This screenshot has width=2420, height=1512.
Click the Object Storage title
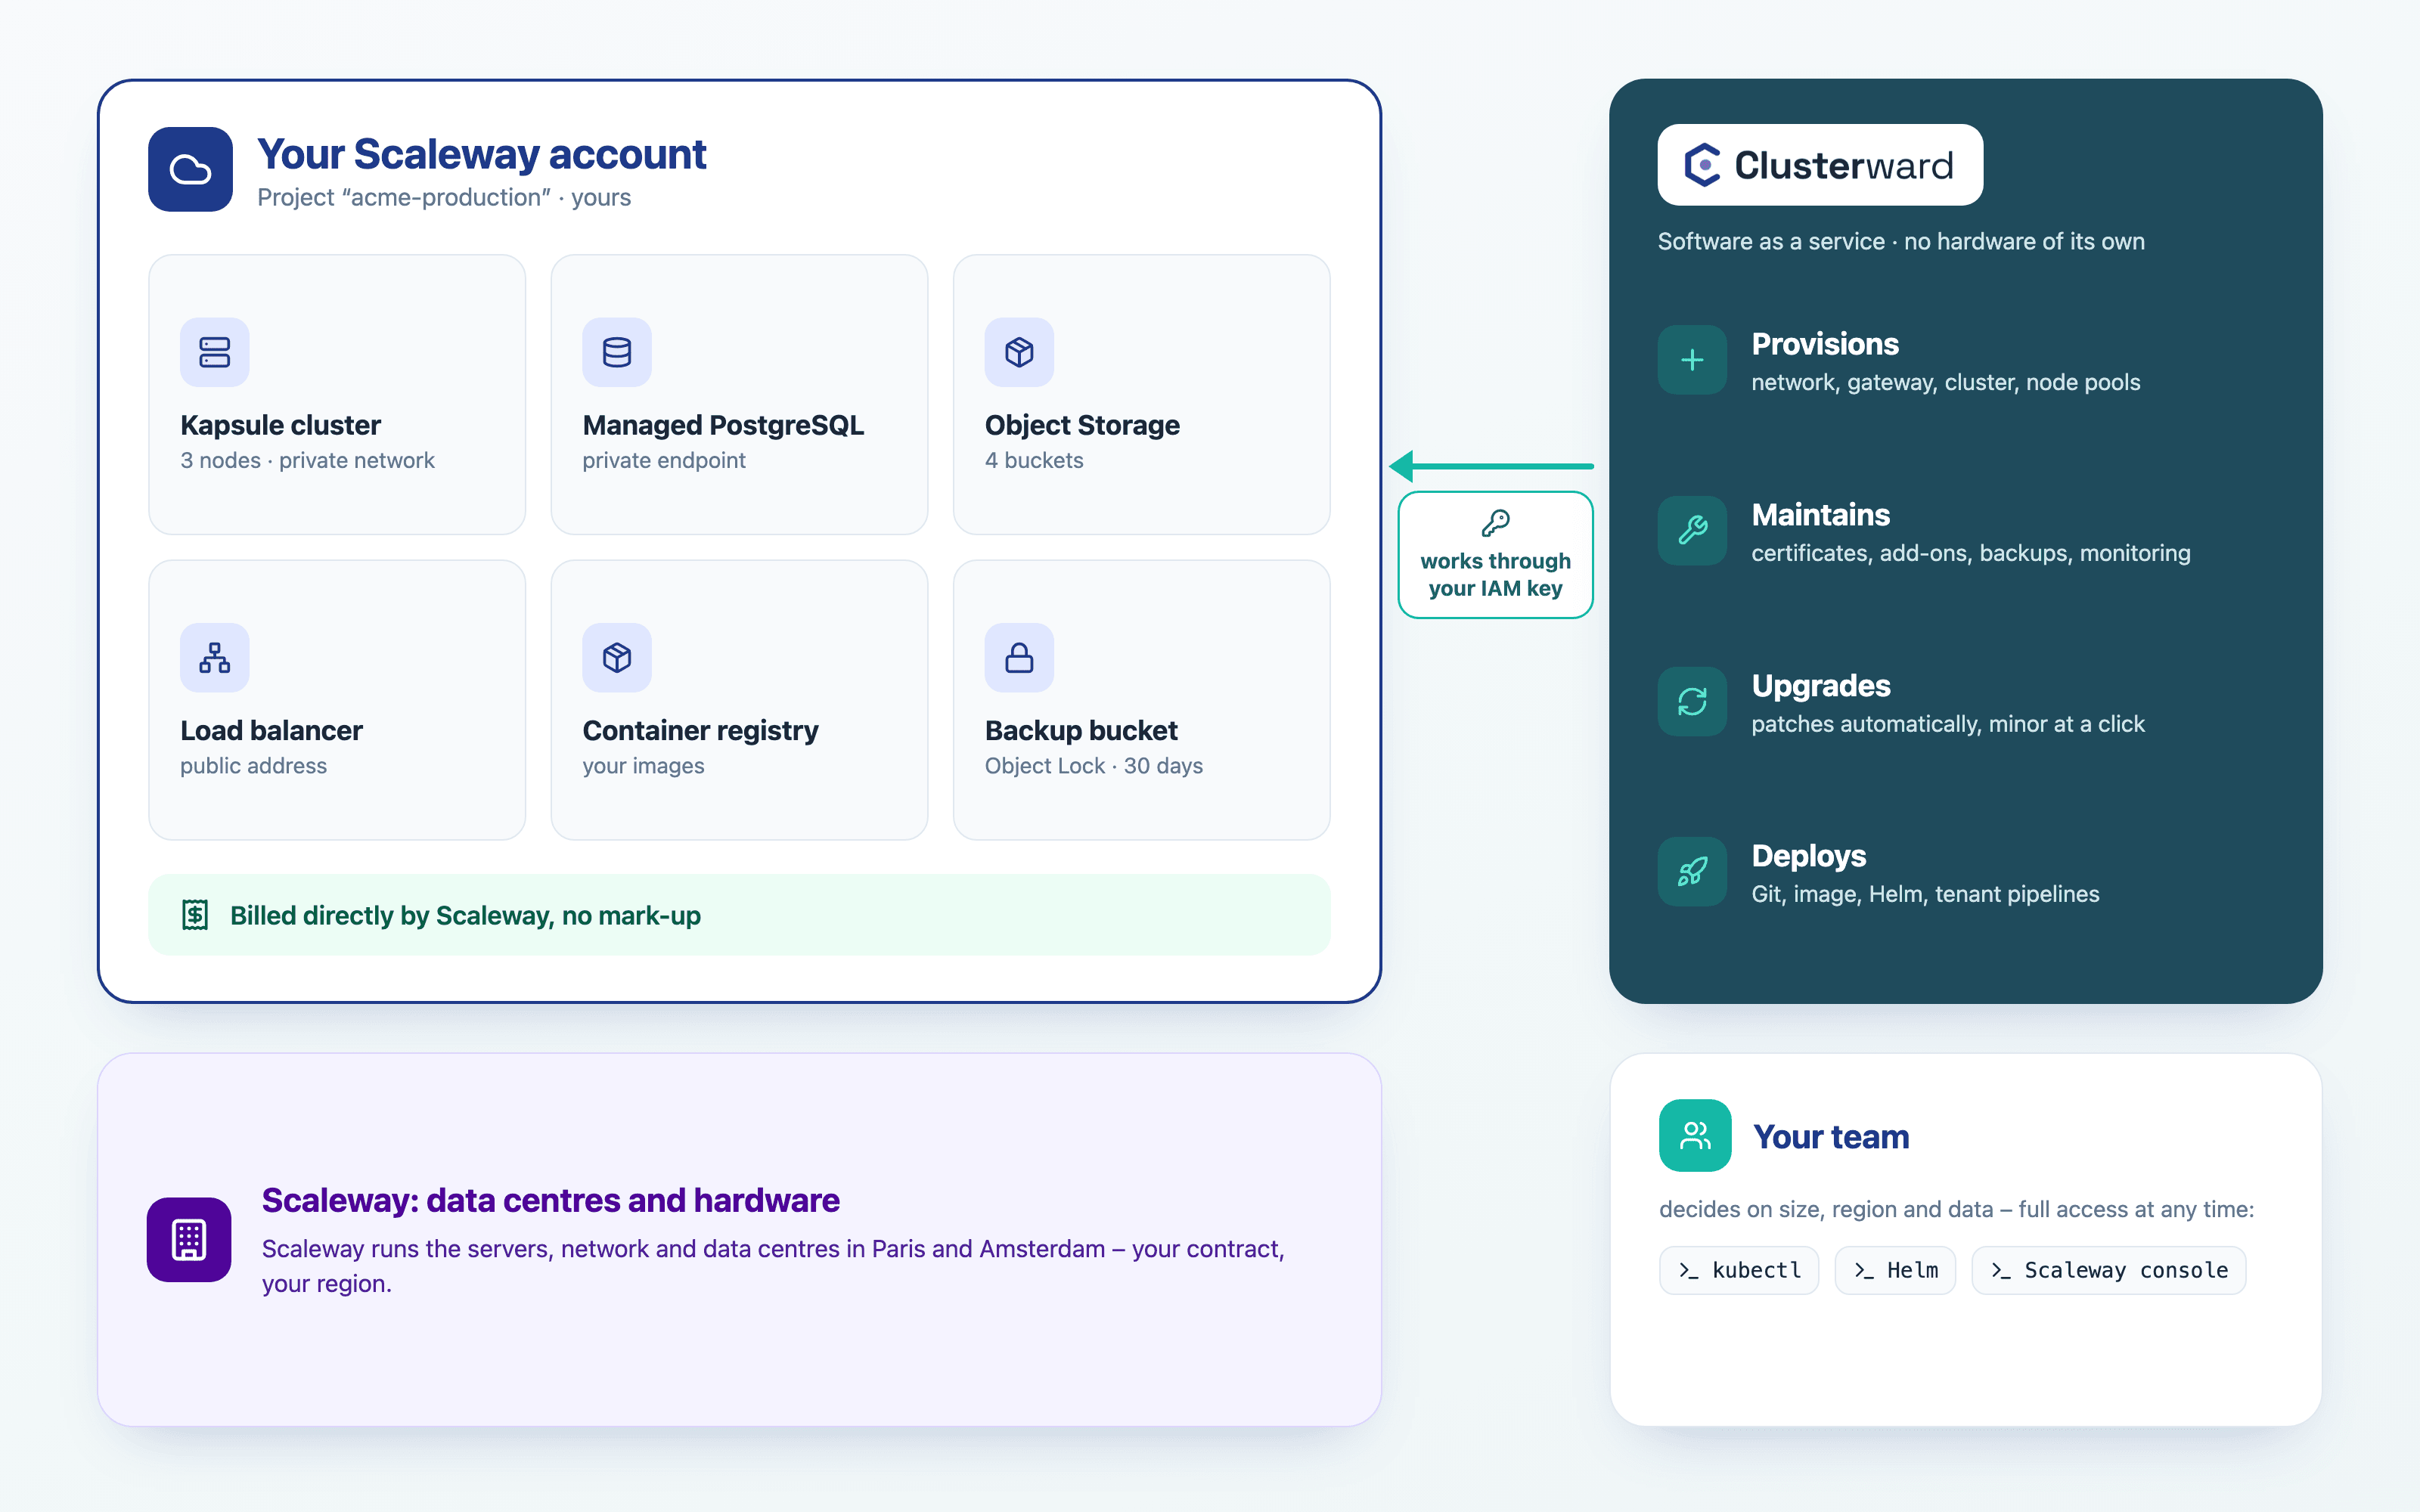click(x=1082, y=425)
